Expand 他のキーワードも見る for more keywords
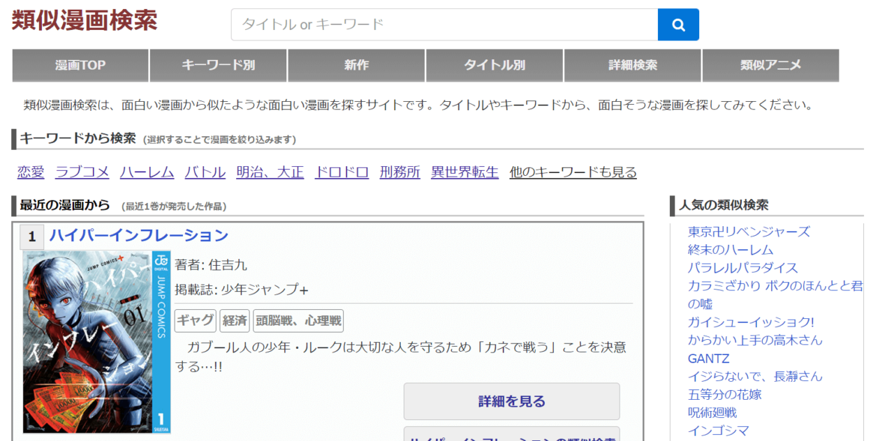 573,172
